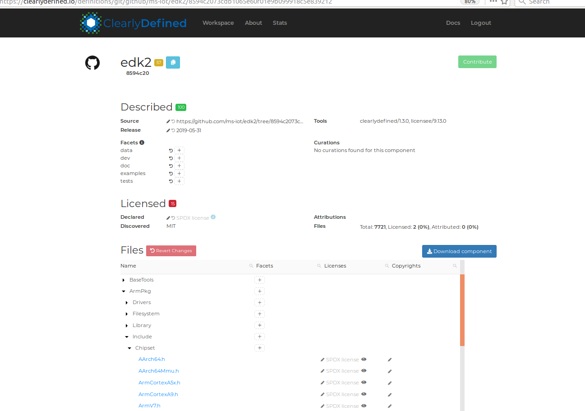Image resolution: width=585 pixels, height=411 pixels.
Task: Click the GitHub provider logo beside edk2
Action: tap(92, 63)
